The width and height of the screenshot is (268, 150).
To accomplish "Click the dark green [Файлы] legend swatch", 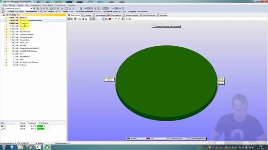I will [129, 139].
